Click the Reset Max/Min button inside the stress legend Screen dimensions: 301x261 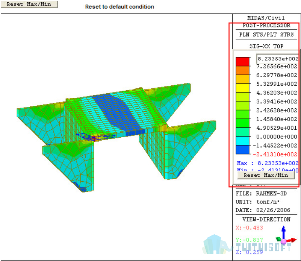click(x=266, y=175)
